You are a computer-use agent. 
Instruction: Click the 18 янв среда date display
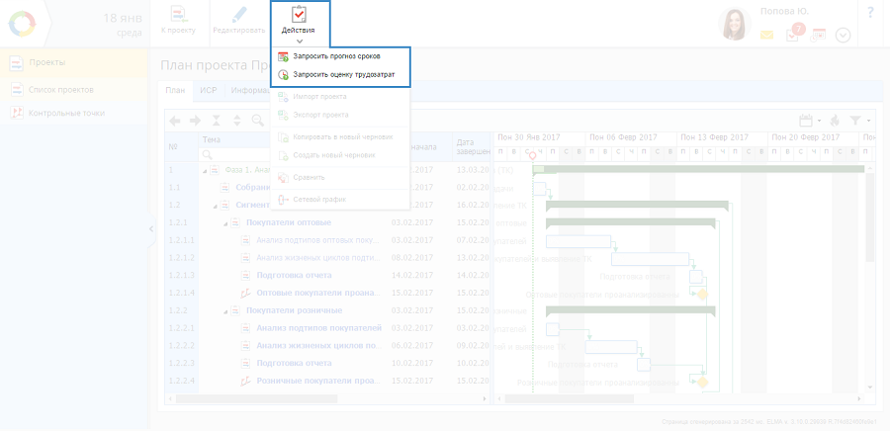[121, 25]
